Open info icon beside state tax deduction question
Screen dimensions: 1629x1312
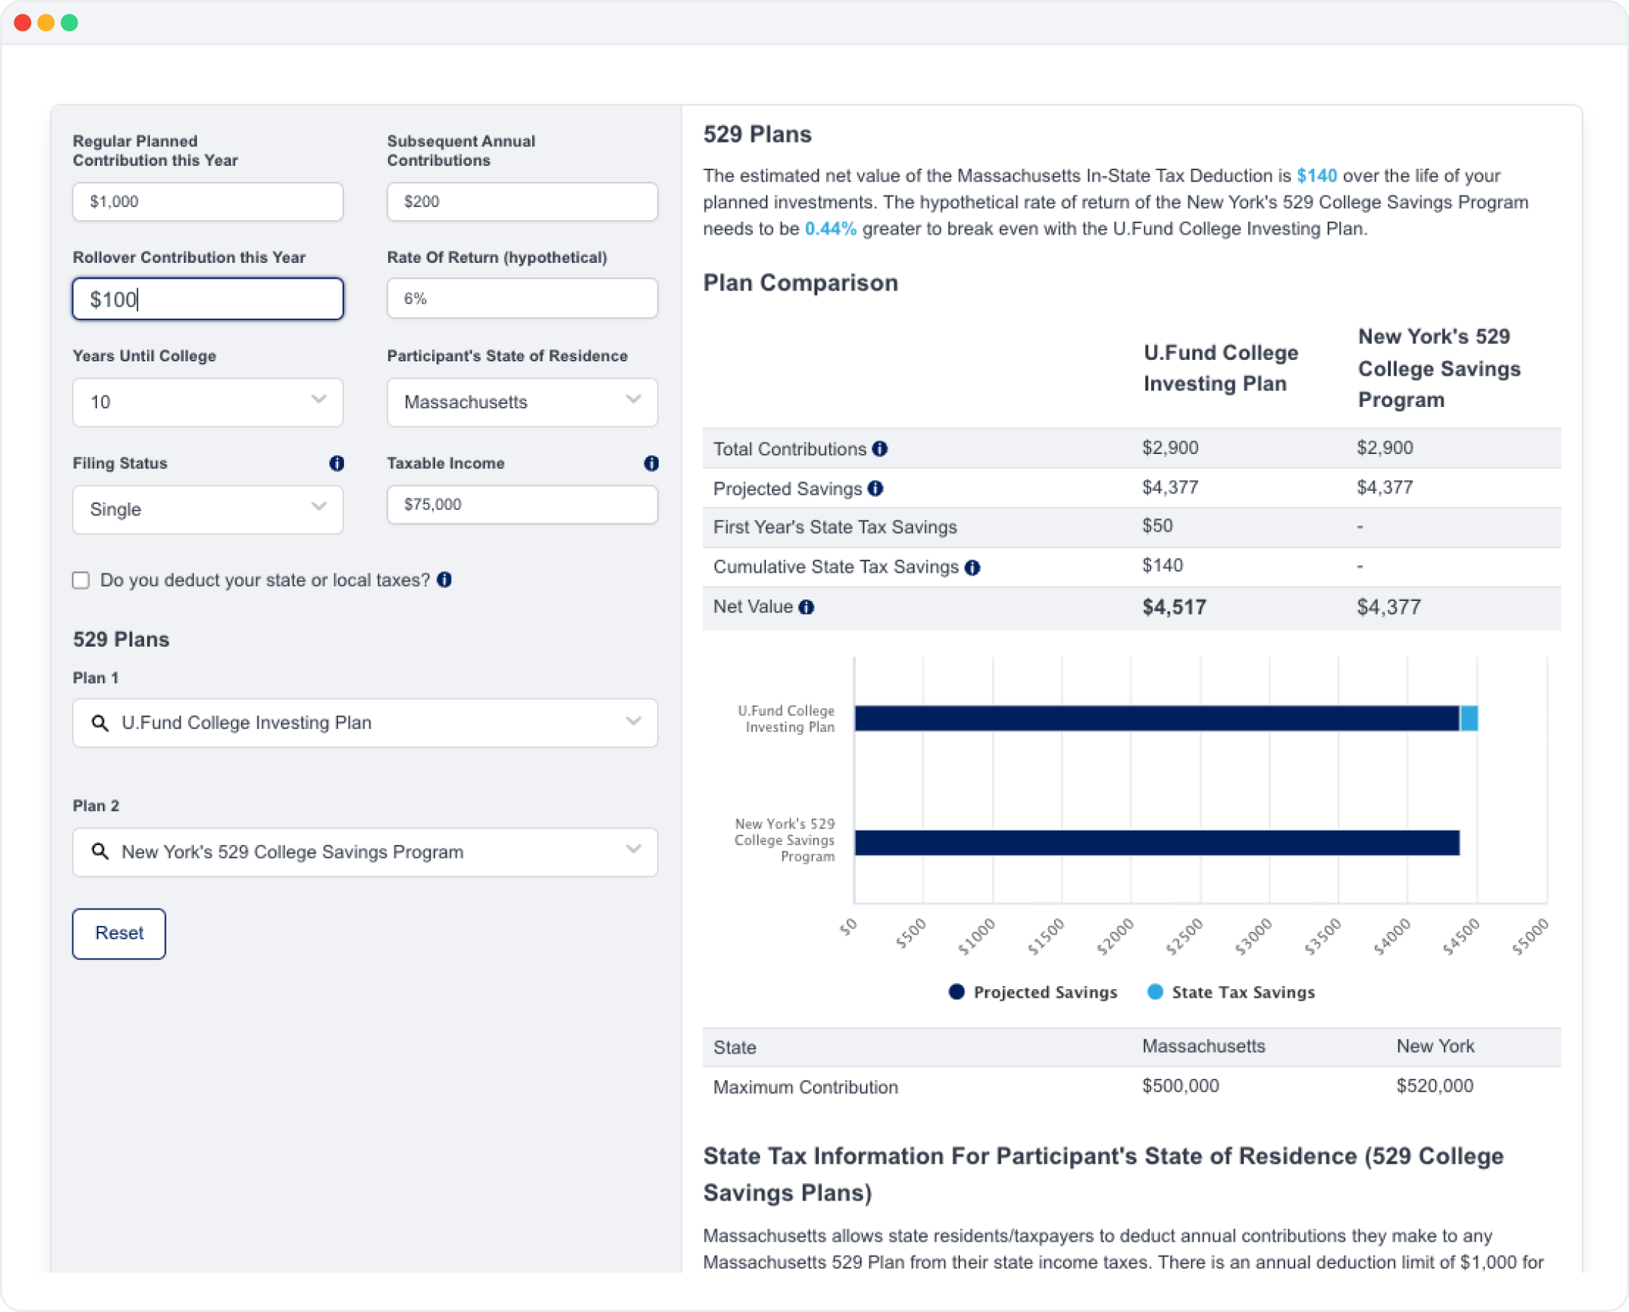point(445,580)
